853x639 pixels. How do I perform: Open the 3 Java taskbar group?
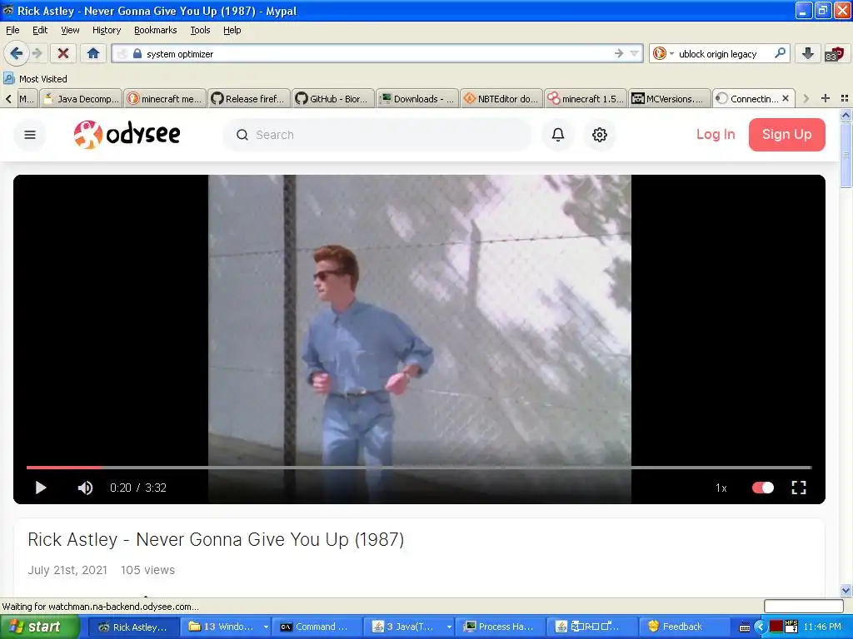[x=411, y=627]
